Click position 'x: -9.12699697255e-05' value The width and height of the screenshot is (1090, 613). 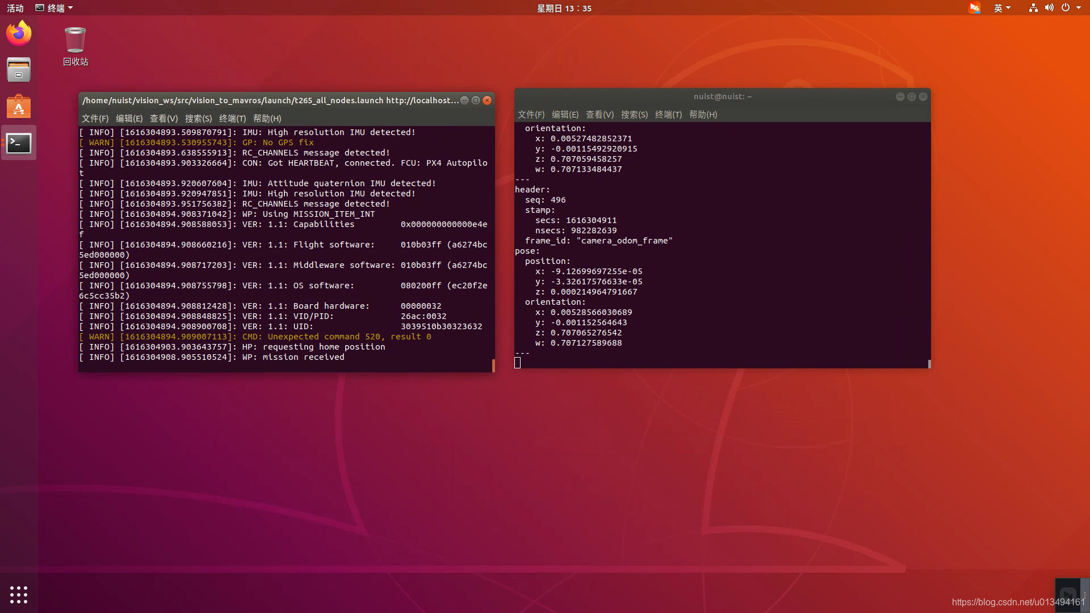[589, 271]
